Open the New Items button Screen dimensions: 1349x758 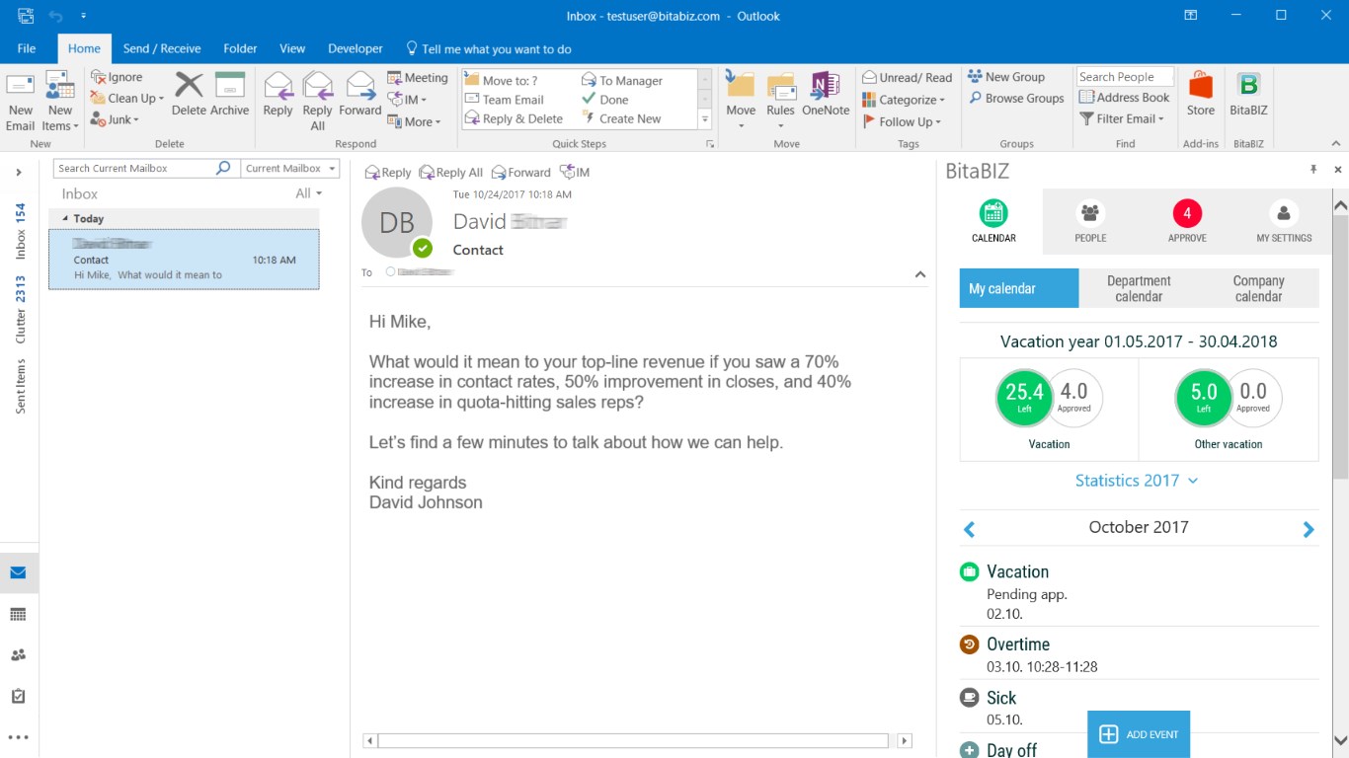pyautogui.click(x=60, y=101)
